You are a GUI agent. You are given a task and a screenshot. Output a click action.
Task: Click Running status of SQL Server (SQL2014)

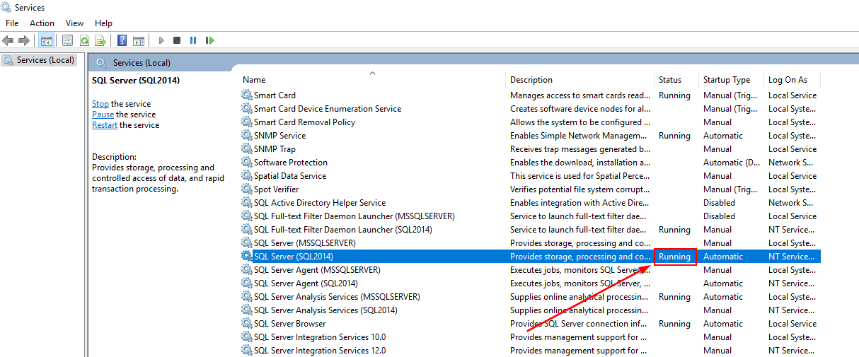coord(674,257)
